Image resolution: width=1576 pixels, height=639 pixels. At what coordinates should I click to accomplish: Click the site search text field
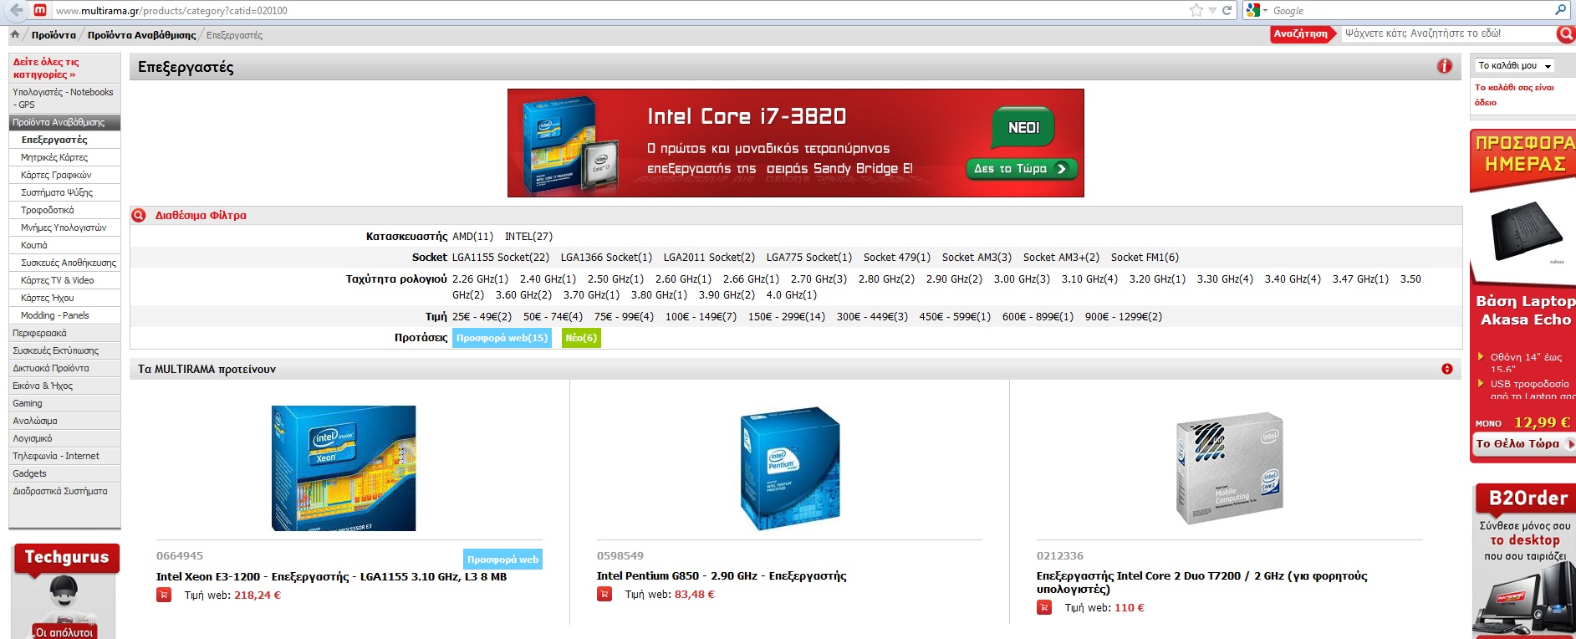1447,33
